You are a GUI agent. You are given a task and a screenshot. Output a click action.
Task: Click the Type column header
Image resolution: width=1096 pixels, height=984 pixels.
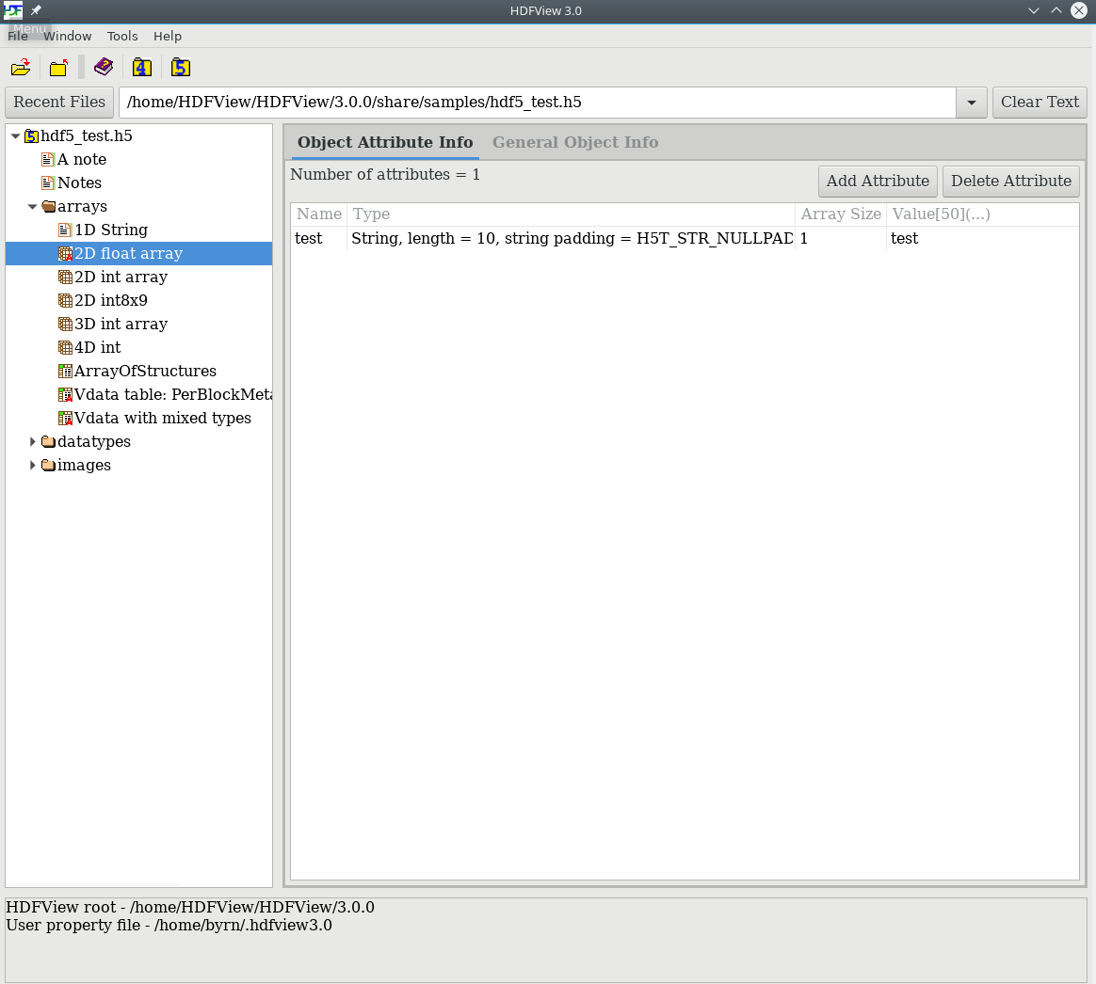571,214
